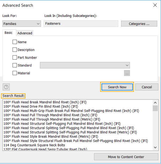161x164 pixels.
Task: Click the results scrollbar down arrow
Action: (x=155, y=147)
